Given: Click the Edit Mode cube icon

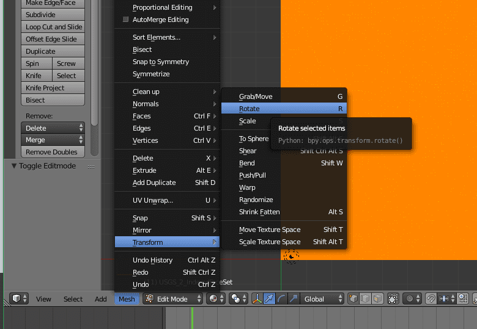Looking at the screenshot, I should click(149, 298).
